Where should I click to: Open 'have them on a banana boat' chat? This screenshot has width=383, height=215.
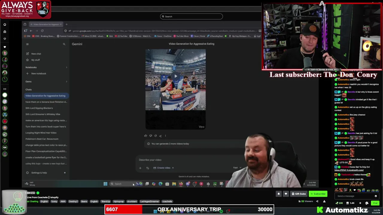pyautogui.click(x=46, y=102)
